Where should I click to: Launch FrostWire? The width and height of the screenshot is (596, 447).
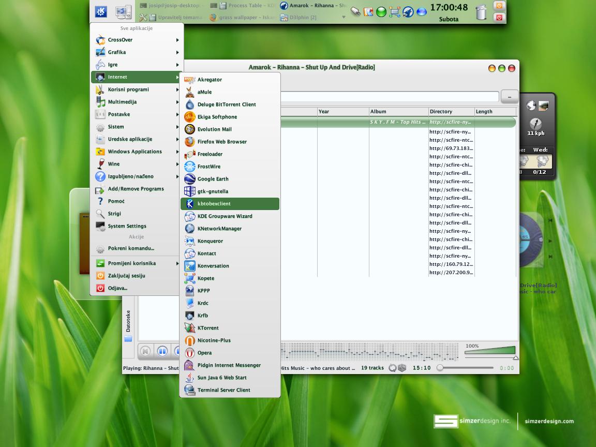[x=230, y=167]
